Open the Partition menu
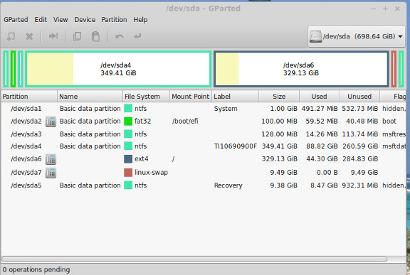 (x=114, y=20)
